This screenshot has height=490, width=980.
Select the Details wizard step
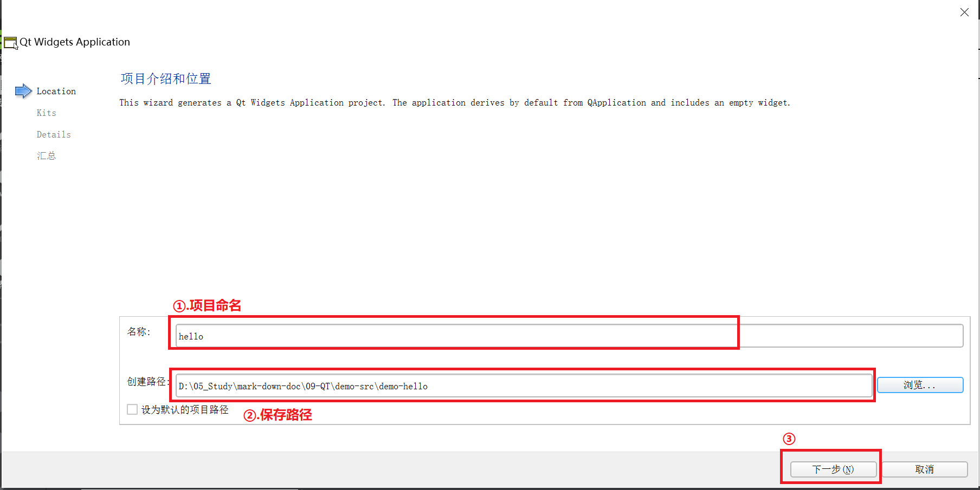pyautogui.click(x=54, y=134)
